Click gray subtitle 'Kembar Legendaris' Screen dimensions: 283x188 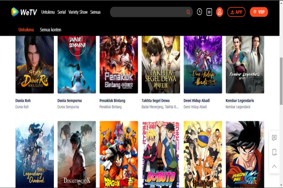tap(238, 107)
